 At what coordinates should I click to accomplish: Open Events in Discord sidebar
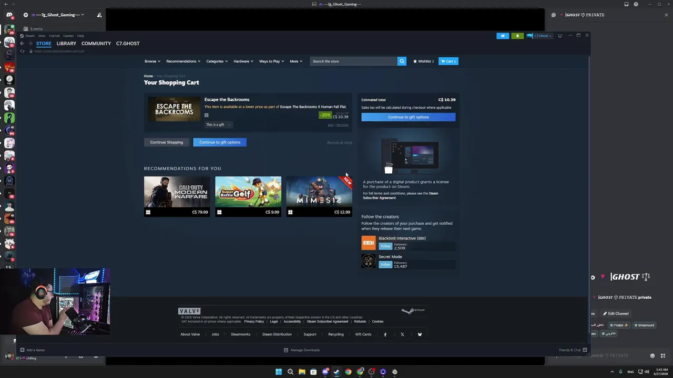point(33,29)
